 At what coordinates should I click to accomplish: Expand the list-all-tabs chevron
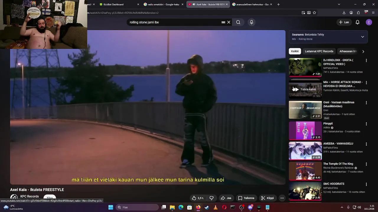pyautogui.click(x=339, y=4)
